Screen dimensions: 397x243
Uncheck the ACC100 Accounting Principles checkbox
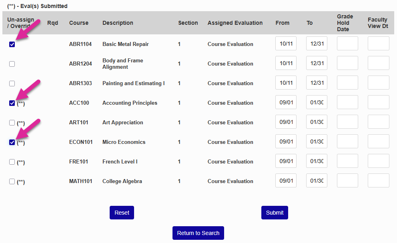[12, 103]
